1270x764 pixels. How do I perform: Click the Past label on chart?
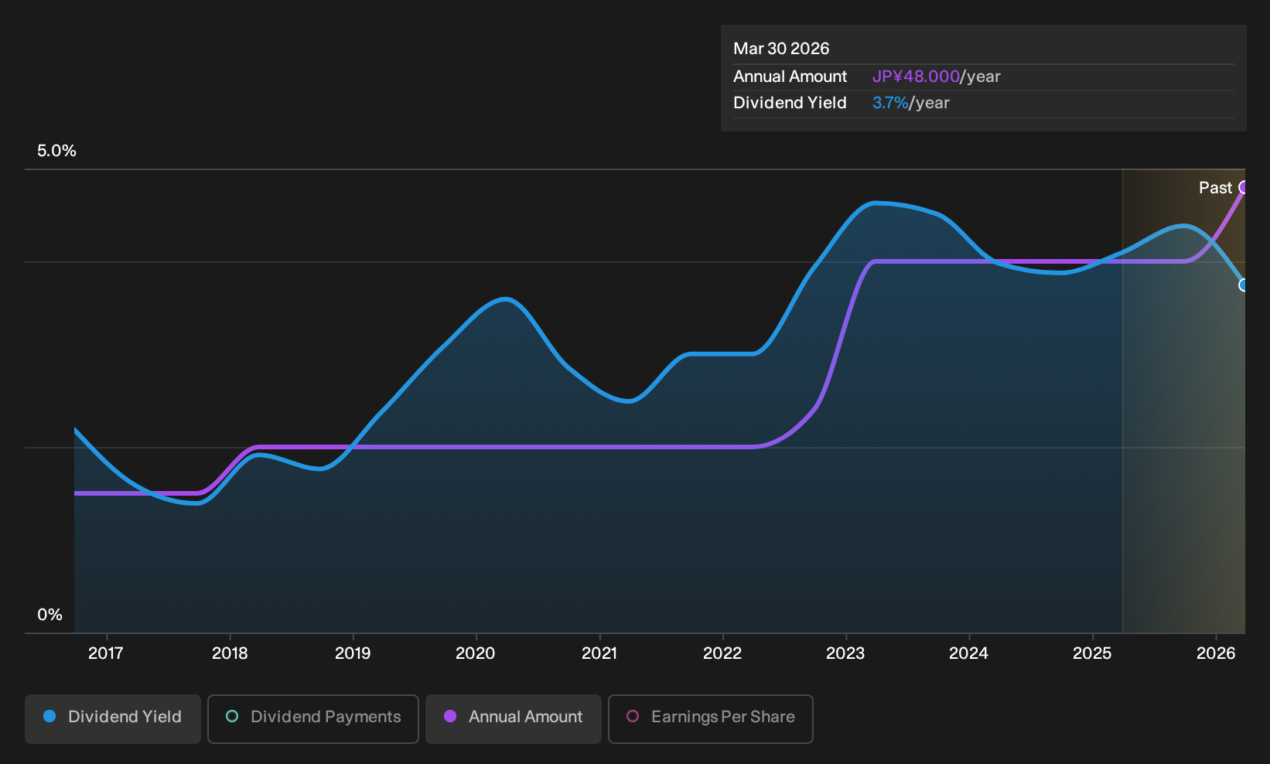tap(1215, 188)
